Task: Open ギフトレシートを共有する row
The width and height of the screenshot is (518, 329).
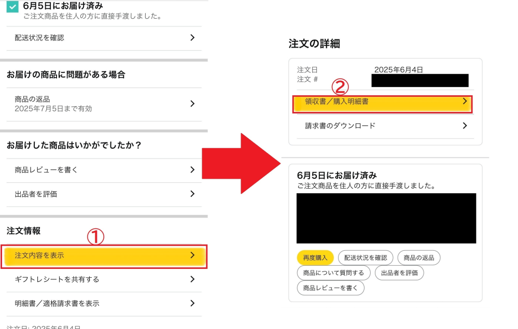Action: point(104,279)
